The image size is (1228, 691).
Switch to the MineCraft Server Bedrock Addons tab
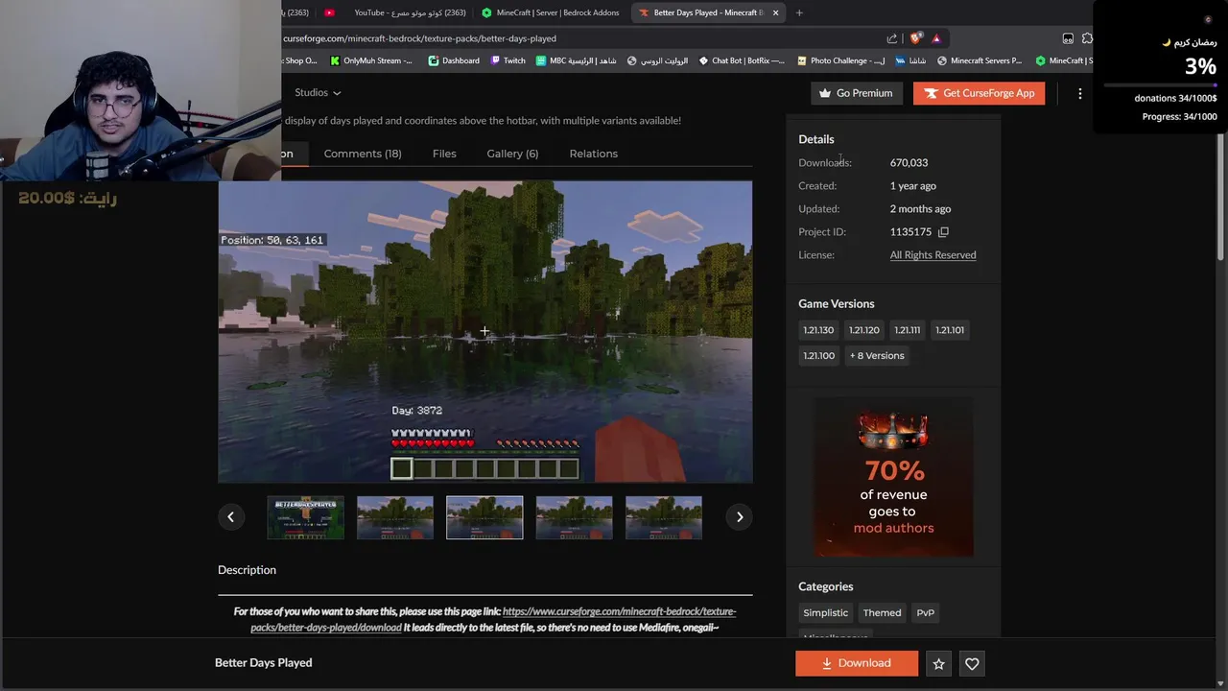pyautogui.click(x=552, y=12)
